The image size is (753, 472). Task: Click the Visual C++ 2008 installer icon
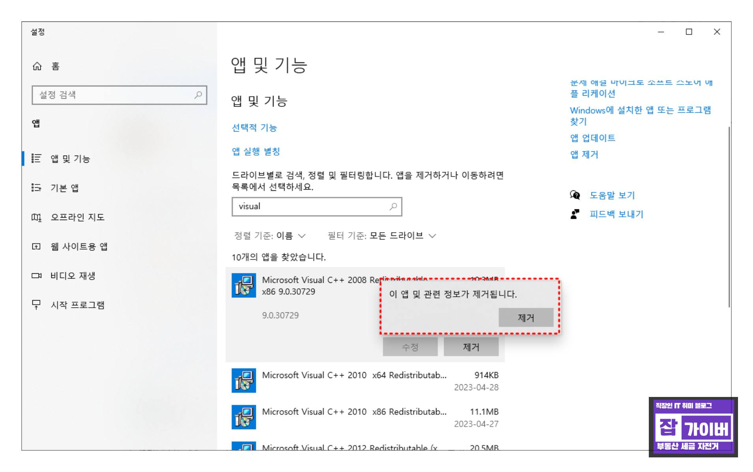tap(244, 285)
